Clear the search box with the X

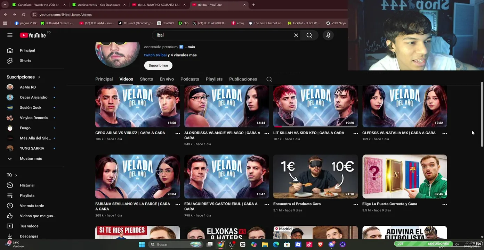tap(296, 35)
